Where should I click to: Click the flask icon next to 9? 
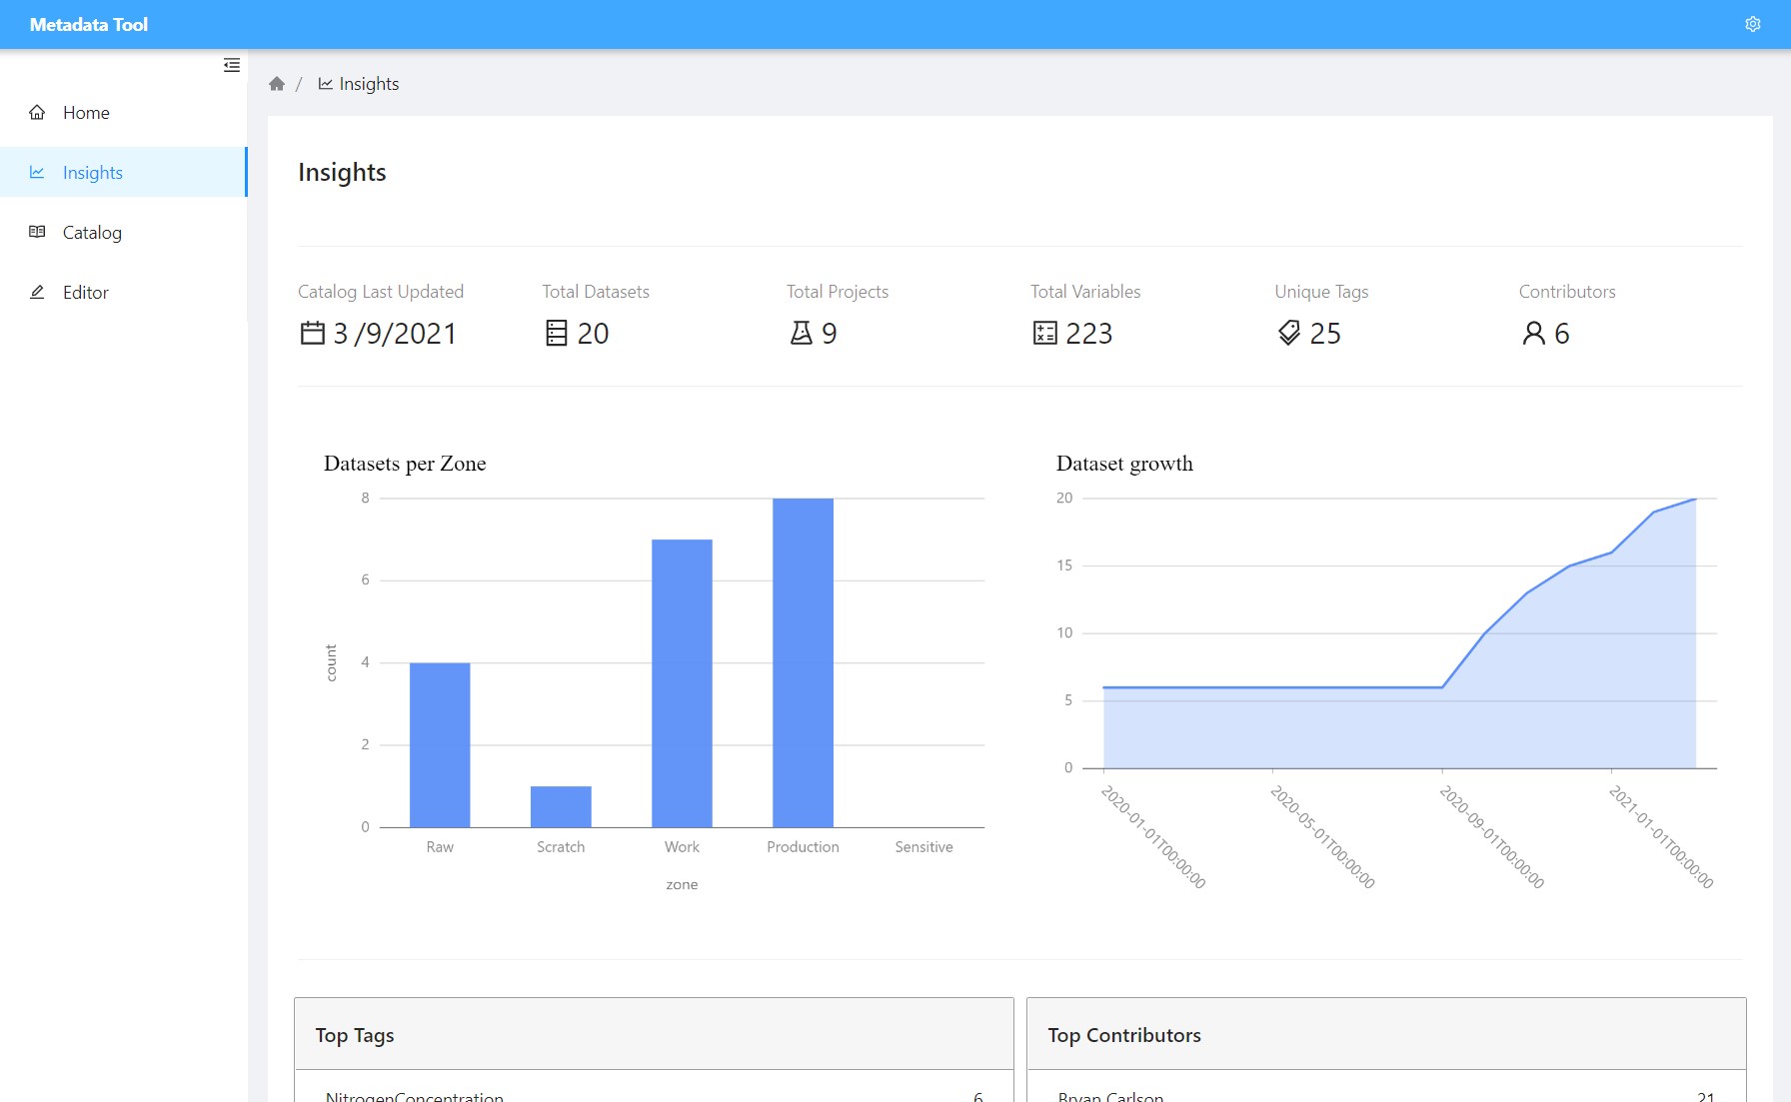pyautogui.click(x=801, y=333)
